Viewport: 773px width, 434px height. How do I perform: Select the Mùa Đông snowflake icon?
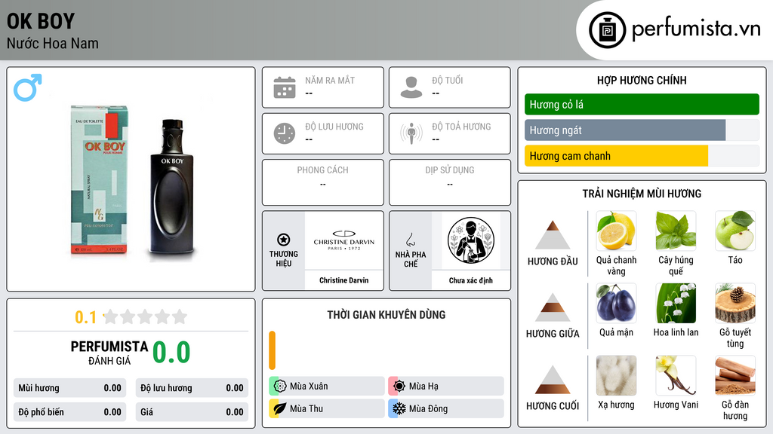tap(399, 408)
